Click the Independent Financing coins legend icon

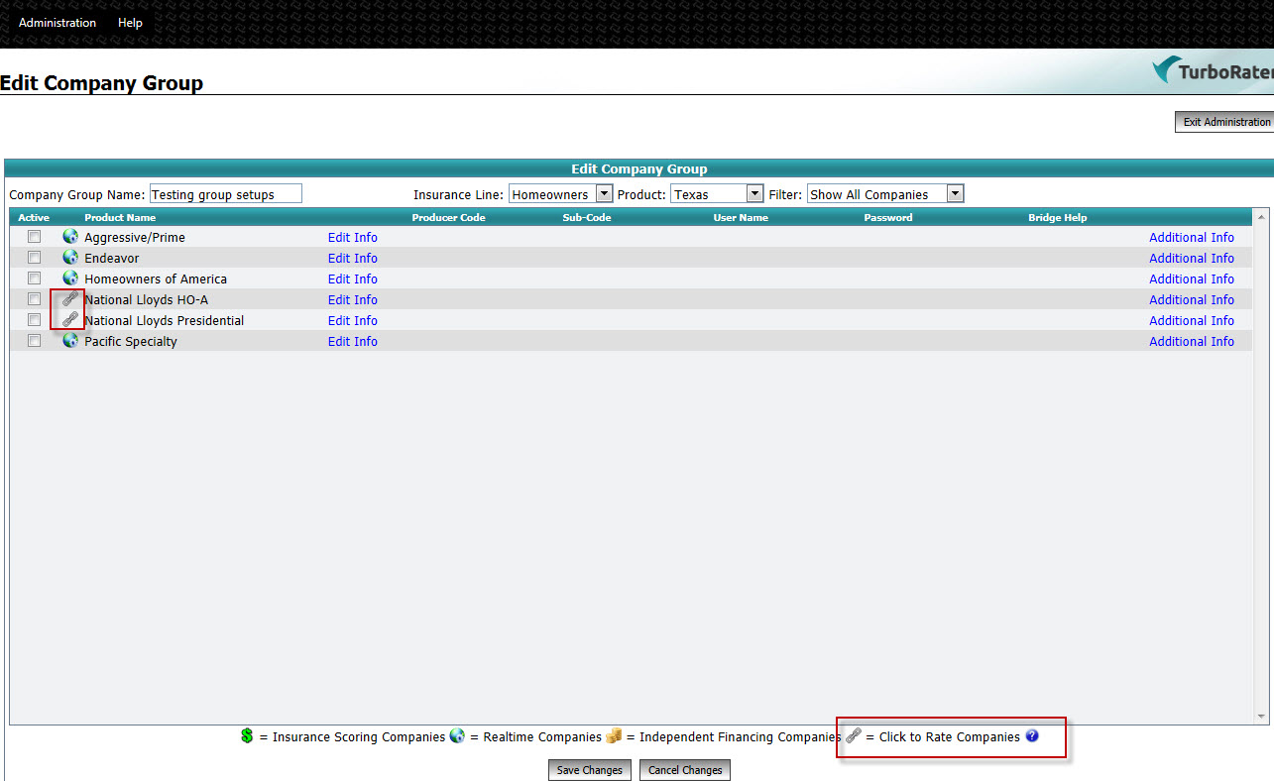[x=614, y=735]
